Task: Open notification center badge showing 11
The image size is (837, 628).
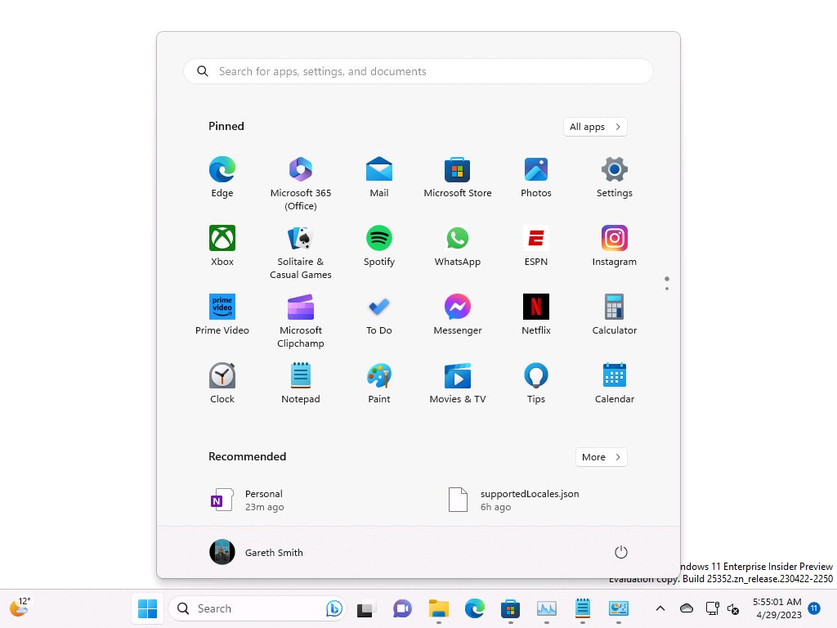Action: (x=815, y=608)
